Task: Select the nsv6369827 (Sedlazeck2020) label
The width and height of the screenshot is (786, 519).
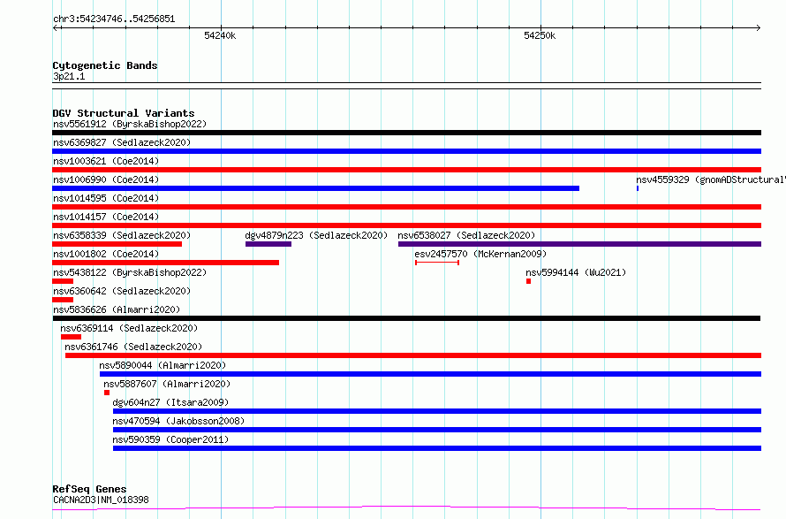Action: click(122, 142)
